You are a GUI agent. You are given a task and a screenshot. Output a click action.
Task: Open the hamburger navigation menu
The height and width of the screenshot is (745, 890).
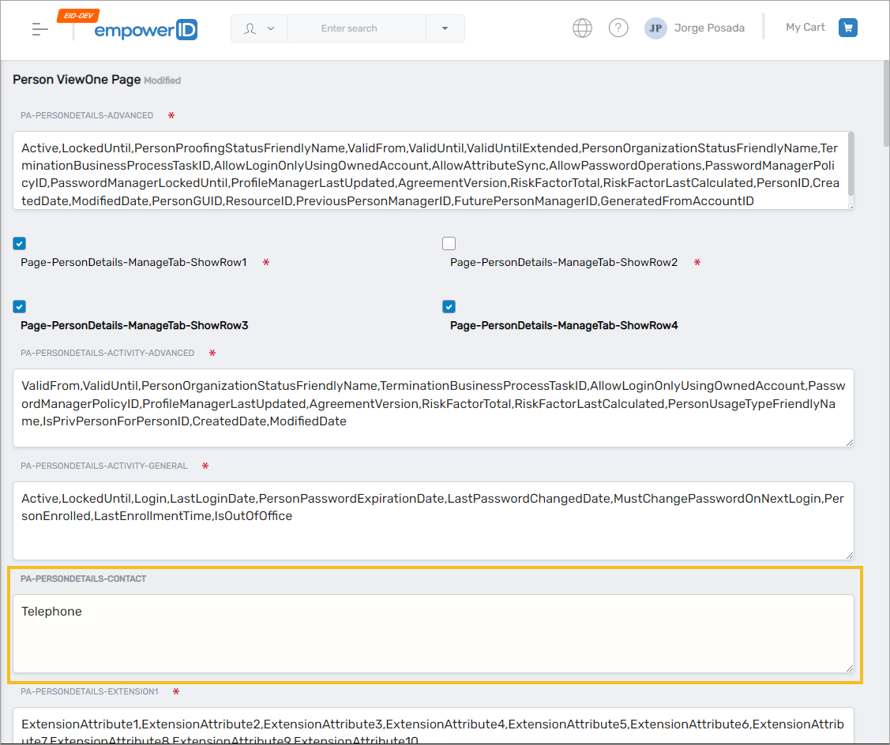(40, 29)
